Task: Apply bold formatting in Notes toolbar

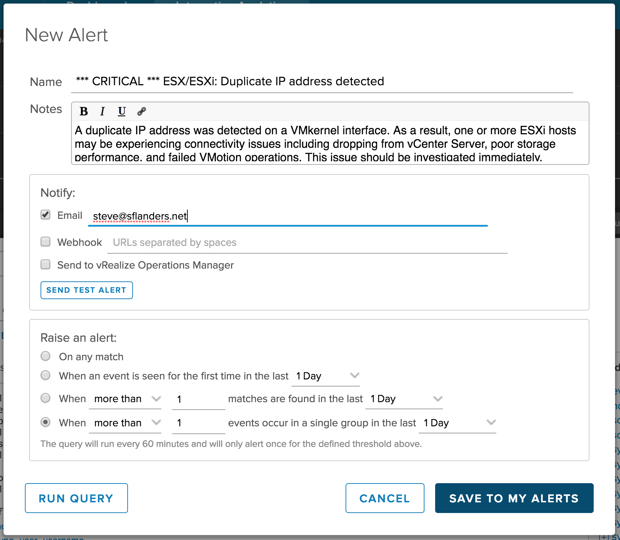Action: [x=84, y=112]
